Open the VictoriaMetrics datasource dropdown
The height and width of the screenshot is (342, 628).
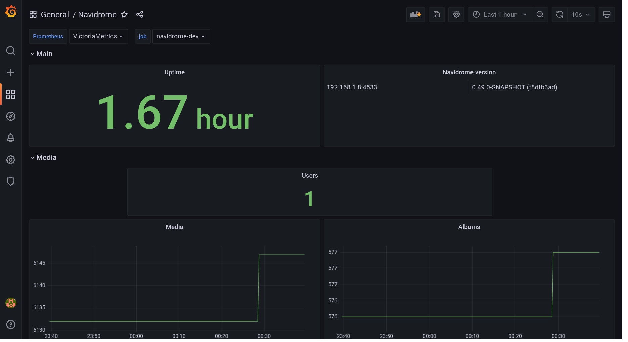[x=98, y=36]
